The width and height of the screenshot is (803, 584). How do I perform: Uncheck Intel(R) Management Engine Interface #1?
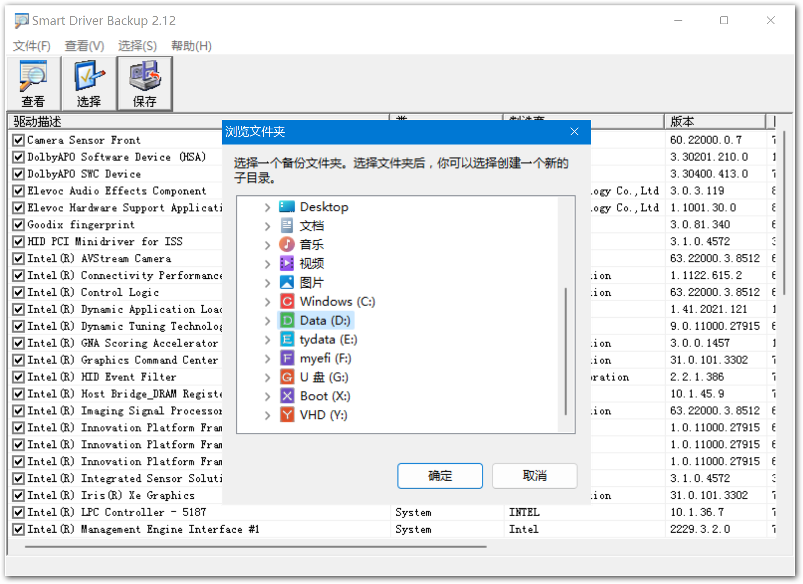[x=18, y=529]
